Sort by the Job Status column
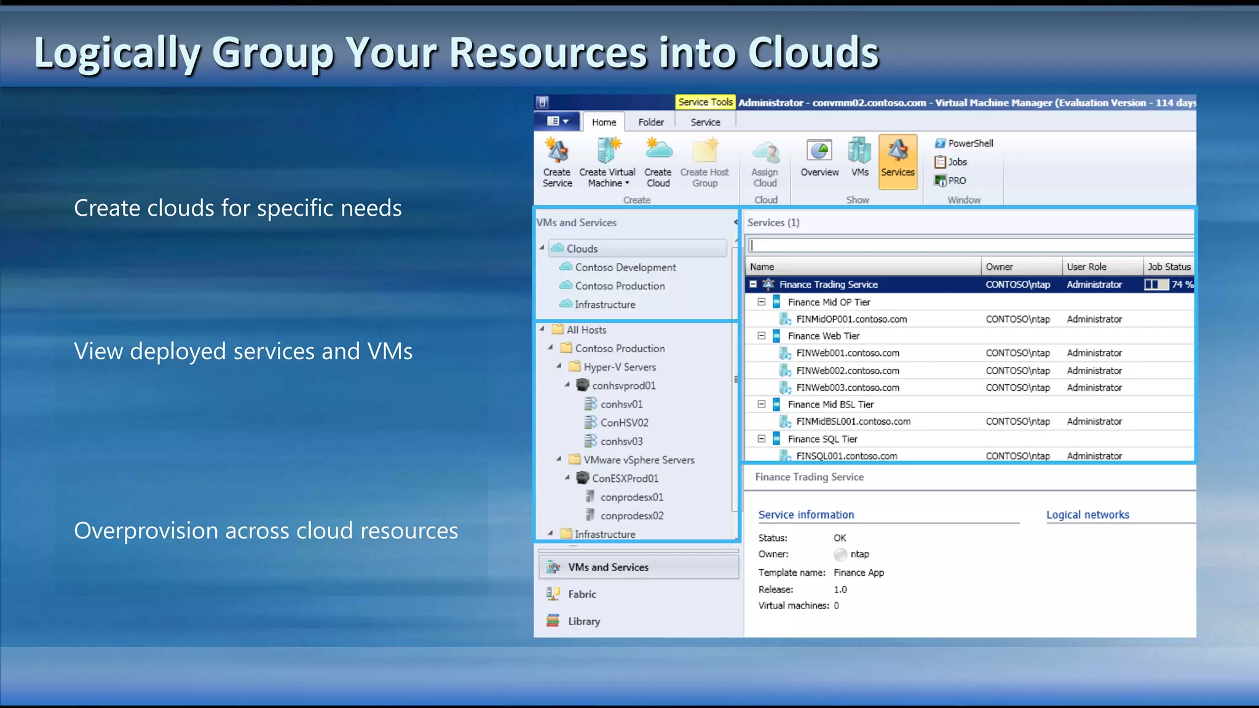This screenshot has width=1259, height=708. pos(1169,267)
